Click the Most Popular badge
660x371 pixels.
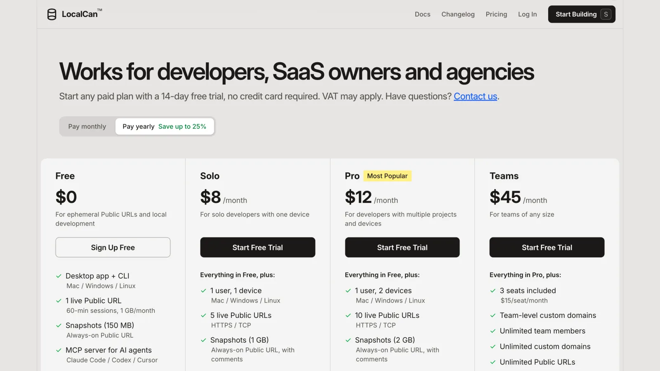(x=387, y=176)
